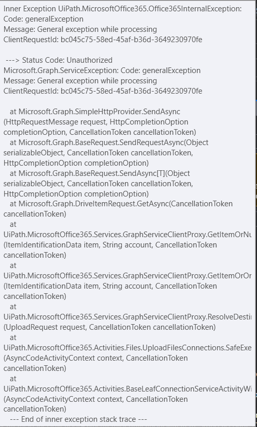This screenshot has height=427, width=257.
Task: Click the first ClientRequestId line
Action: coord(103,40)
